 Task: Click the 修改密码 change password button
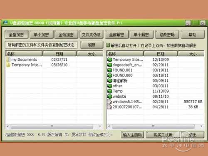tap(167, 35)
